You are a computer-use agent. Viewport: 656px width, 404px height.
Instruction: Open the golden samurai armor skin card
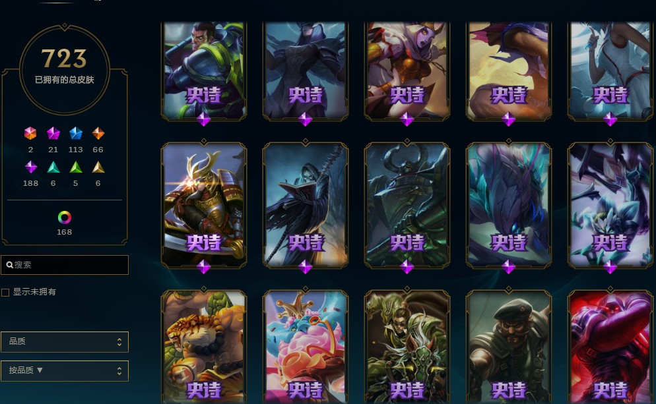(x=204, y=205)
